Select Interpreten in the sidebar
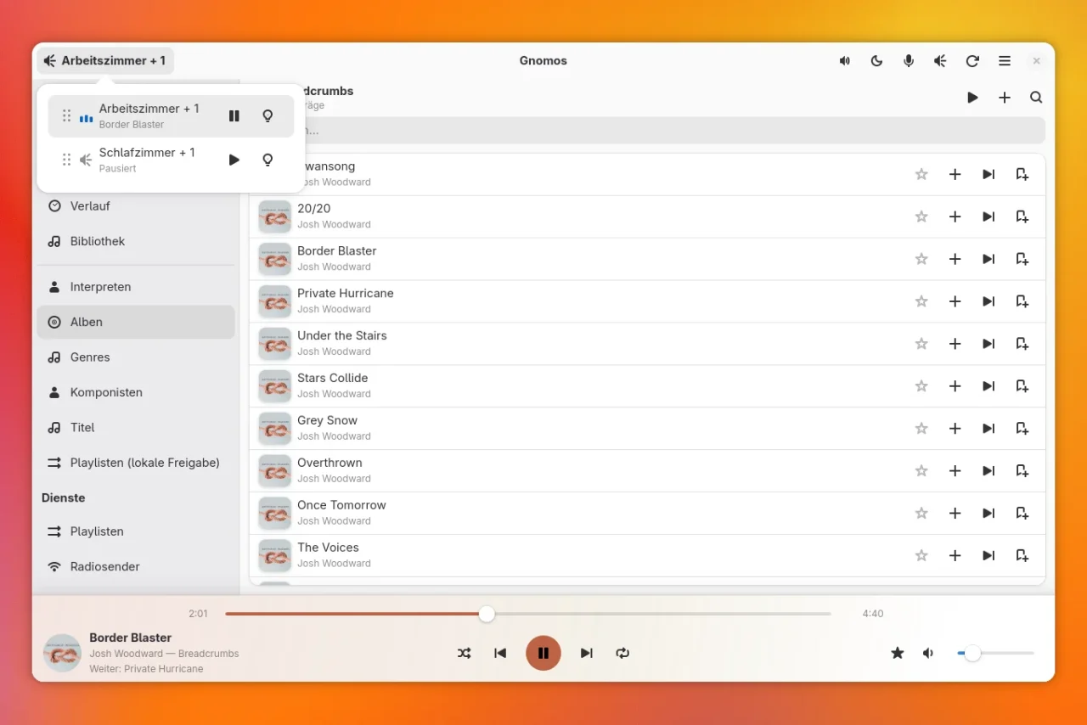The height and width of the screenshot is (725, 1087). pos(136,287)
